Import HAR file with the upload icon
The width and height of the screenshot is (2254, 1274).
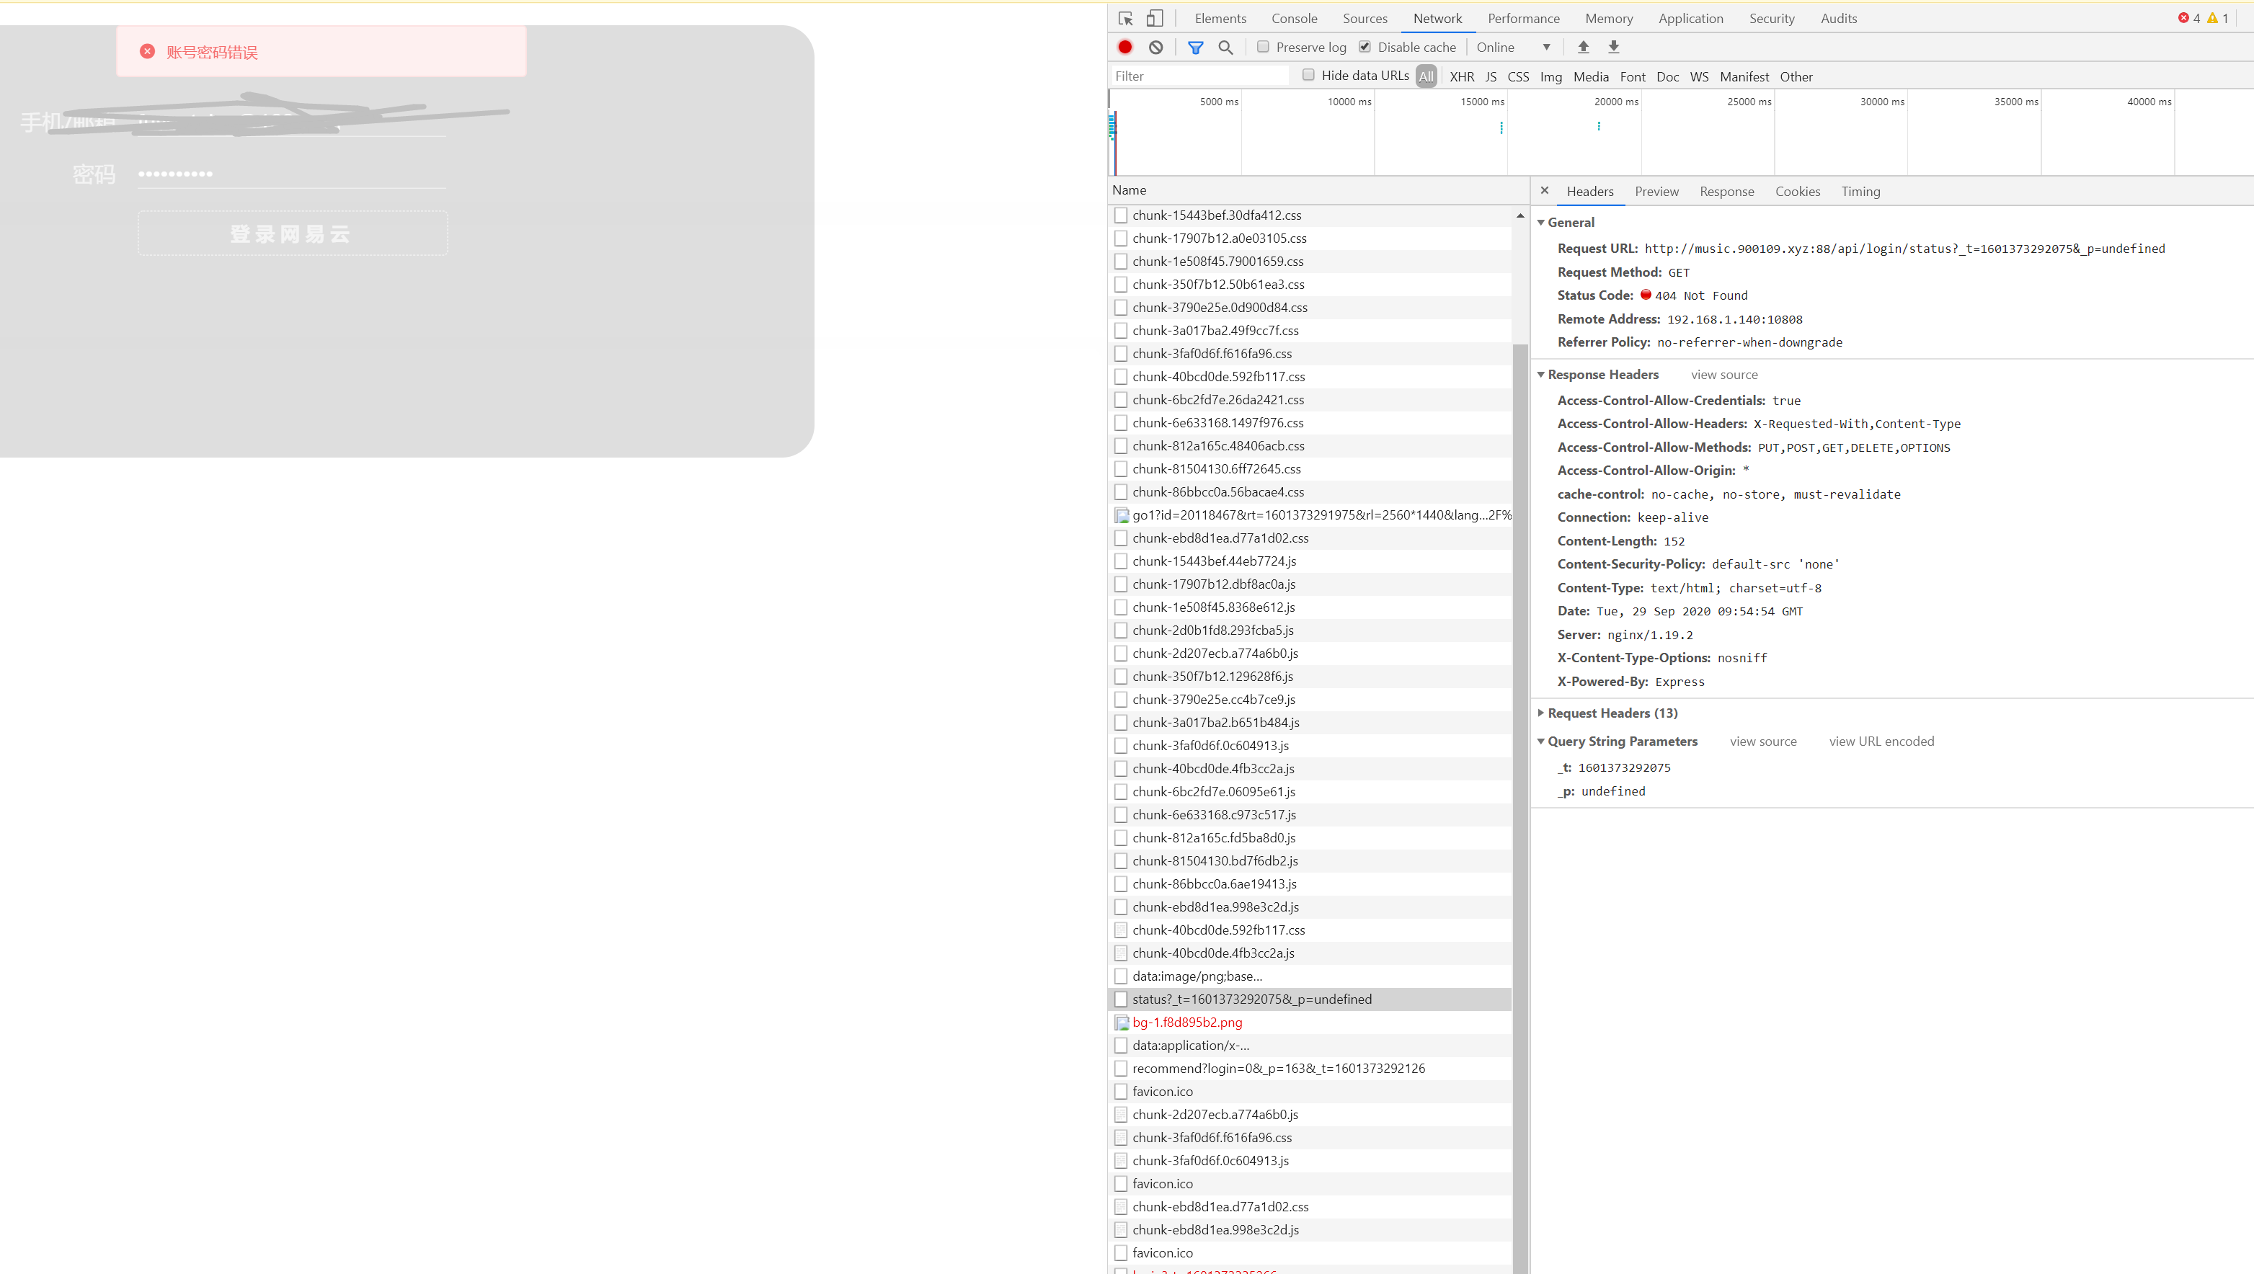[1583, 48]
